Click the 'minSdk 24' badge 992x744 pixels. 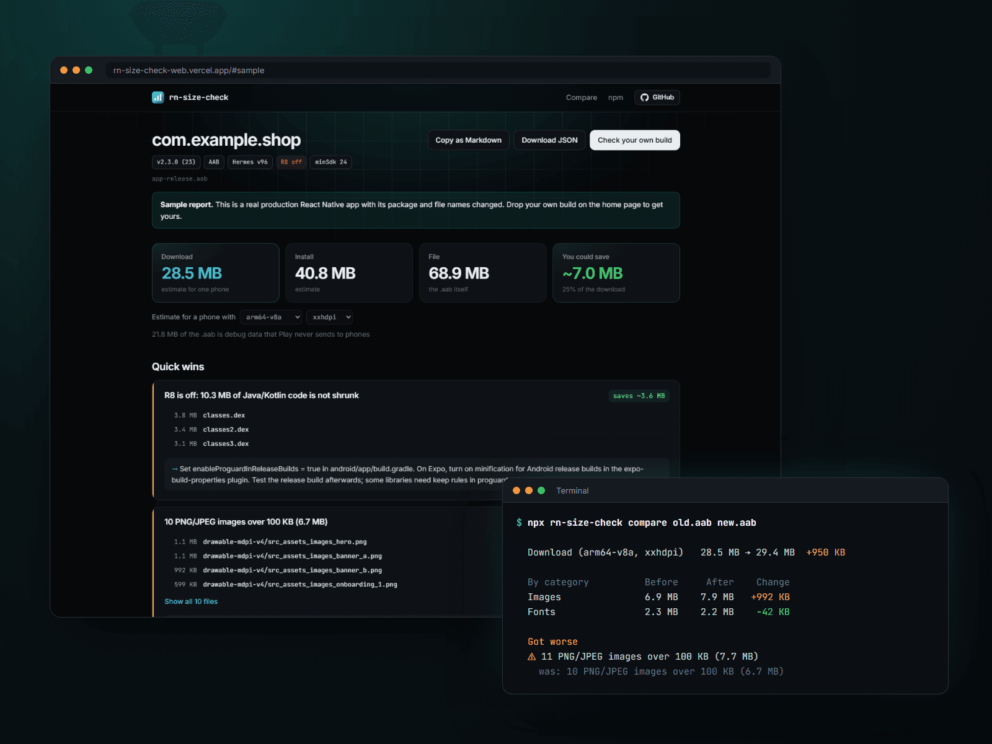pyautogui.click(x=331, y=162)
